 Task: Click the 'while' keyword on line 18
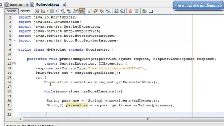tap(50, 91)
